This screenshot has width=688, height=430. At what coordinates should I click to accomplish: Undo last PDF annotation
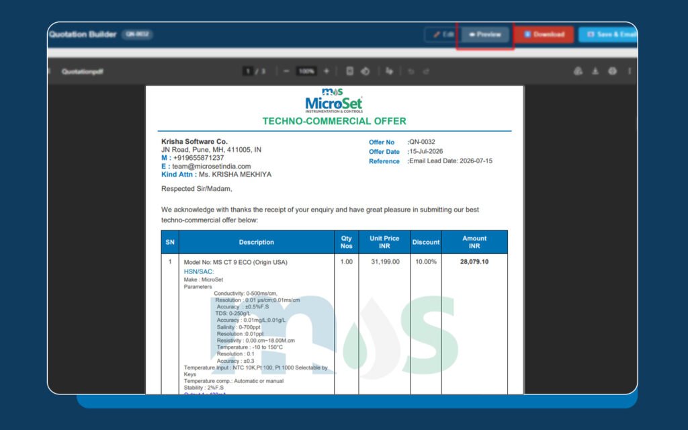[x=411, y=71]
